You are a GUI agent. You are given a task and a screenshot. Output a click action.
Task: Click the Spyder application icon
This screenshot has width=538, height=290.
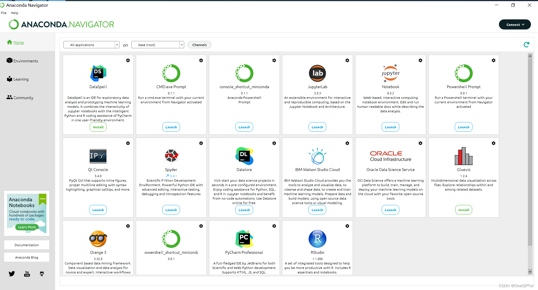[x=171, y=156]
